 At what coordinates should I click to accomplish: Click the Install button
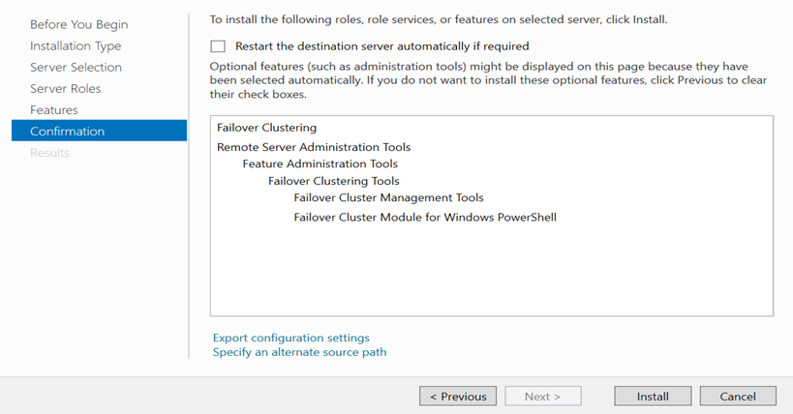653,397
